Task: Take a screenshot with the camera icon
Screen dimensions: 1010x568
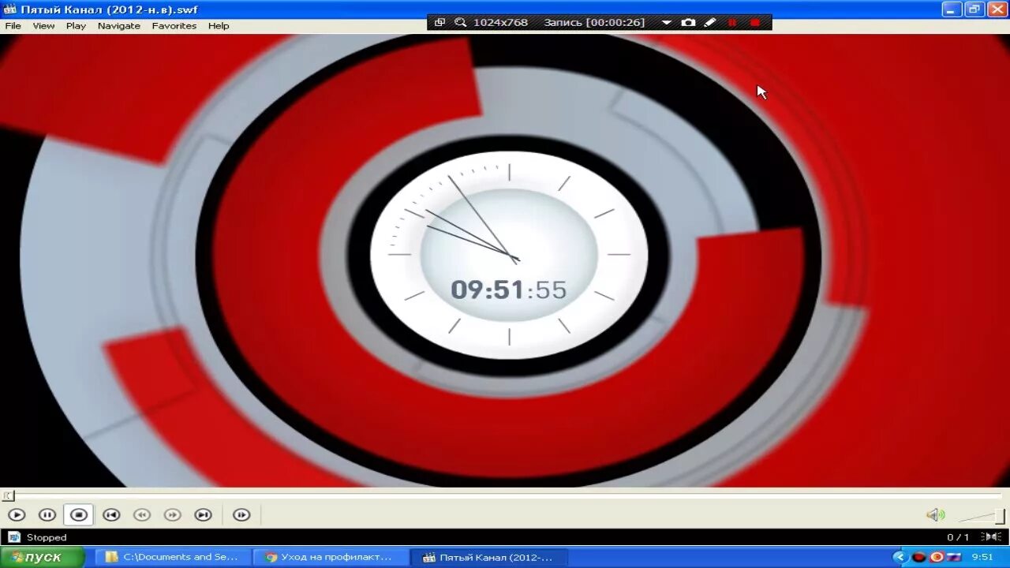Action: (x=688, y=22)
